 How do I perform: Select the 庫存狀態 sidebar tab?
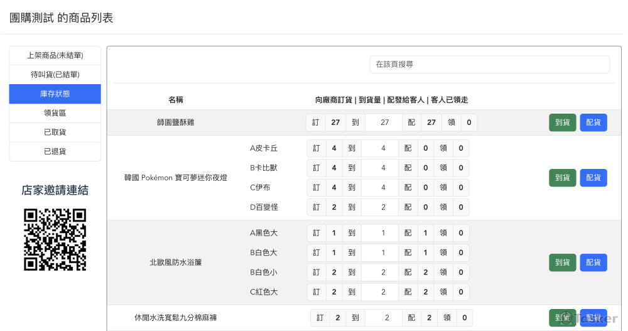pyautogui.click(x=55, y=94)
